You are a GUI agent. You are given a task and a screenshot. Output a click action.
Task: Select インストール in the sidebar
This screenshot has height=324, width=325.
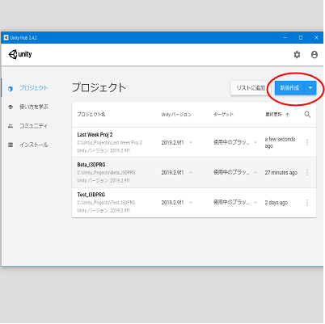[34, 145]
